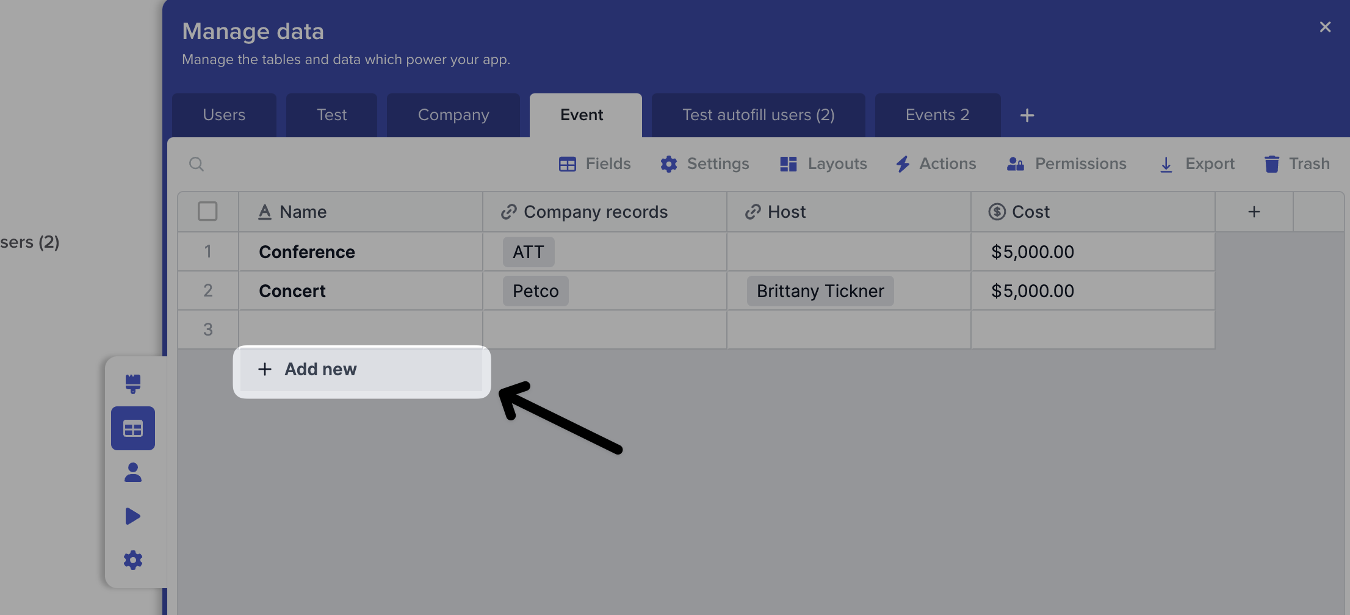The width and height of the screenshot is (1350, 615).
Task: Open the Layouts option
Action: [823, 164]
